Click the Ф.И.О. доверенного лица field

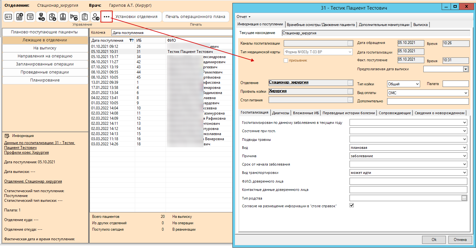click(x=408, y=182)
